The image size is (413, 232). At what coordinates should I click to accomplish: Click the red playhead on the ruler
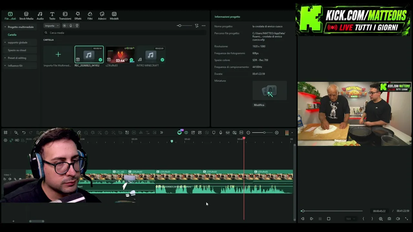244,138
